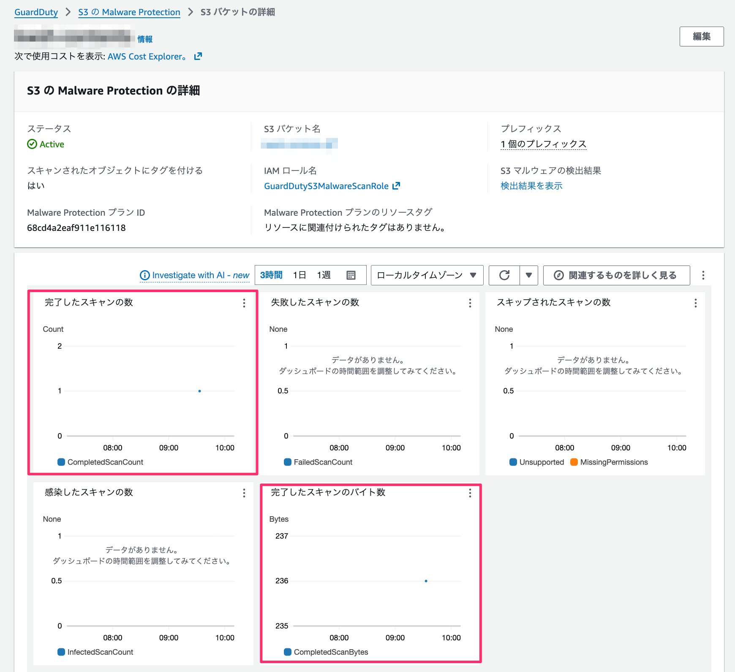This screenshot has height=672, width=735.
Task: Open the 完了したスキャンの数 widget options menu
Action: [x=244, y=303]
